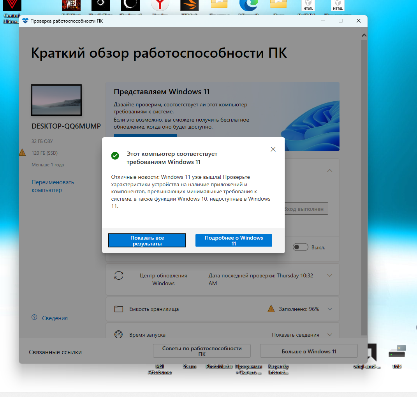The image size is (417, 397).
Task: Click Показать сведения in Время запуска row
Action: 296,335
